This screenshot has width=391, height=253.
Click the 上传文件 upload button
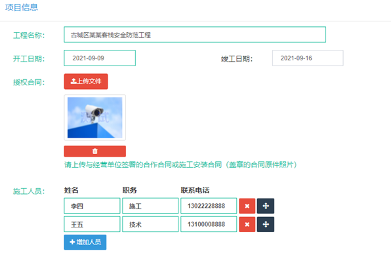tap(86, 81)
